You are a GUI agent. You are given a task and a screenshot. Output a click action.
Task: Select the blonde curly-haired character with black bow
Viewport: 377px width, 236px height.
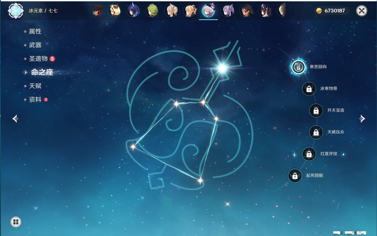click(x=190, y=11)
